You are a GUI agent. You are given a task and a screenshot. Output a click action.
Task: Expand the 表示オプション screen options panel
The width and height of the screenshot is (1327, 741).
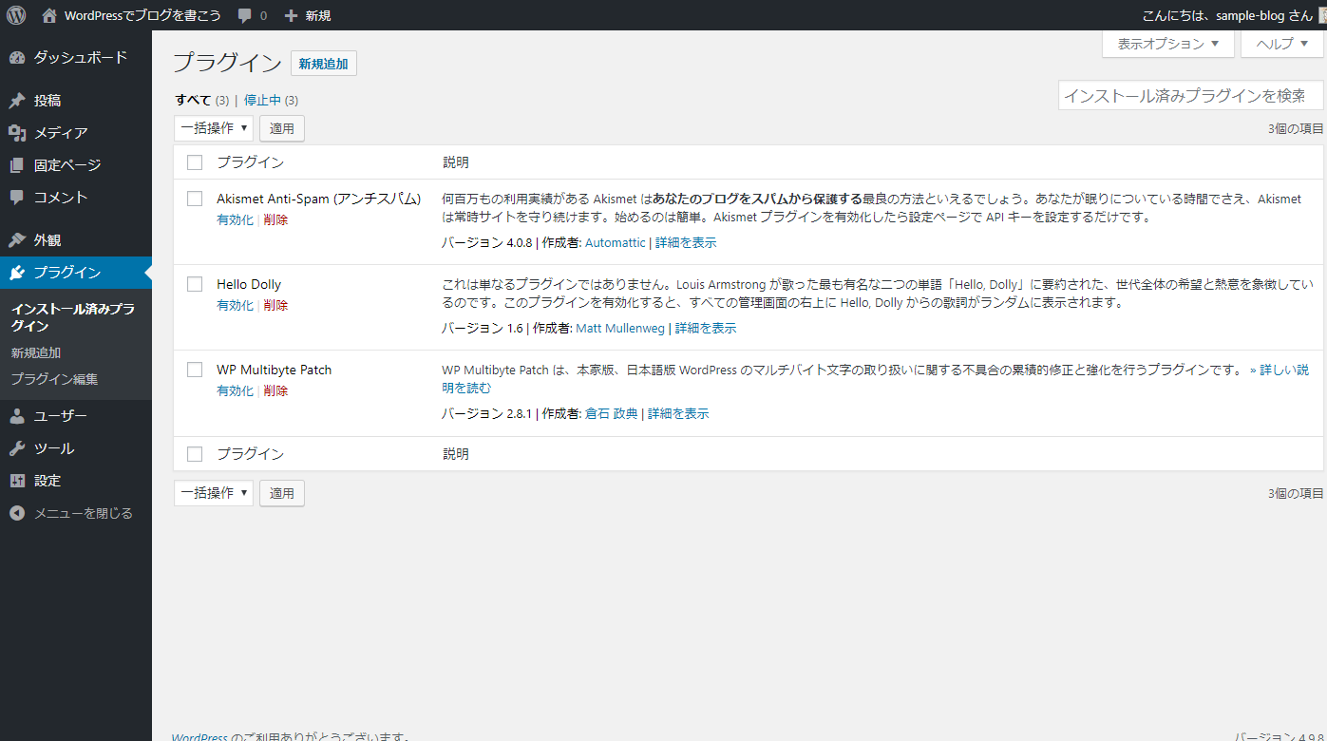point(1167,44)
